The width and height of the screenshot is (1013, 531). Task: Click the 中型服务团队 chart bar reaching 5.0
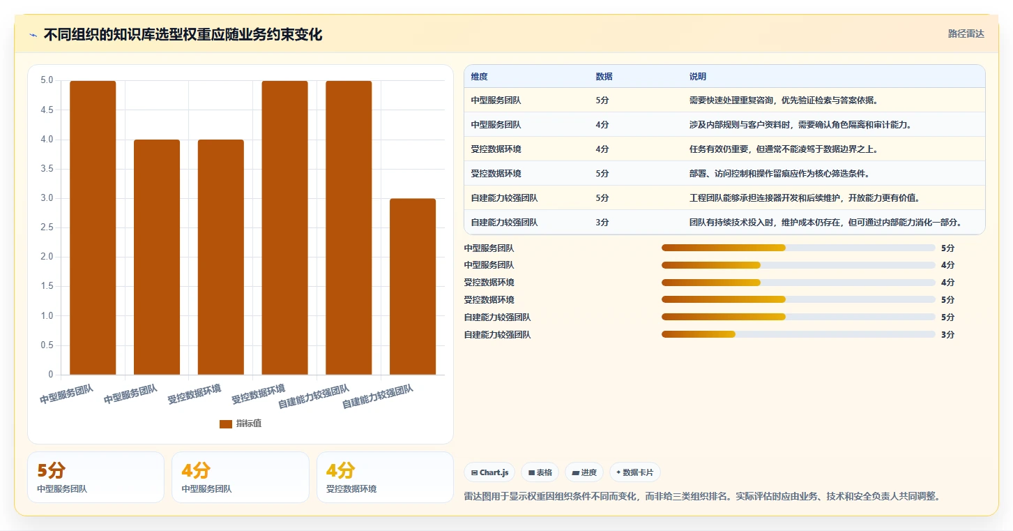(93, 227)
